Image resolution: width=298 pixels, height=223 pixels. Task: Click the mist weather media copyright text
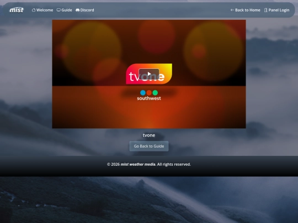click(x=149, y=164)
